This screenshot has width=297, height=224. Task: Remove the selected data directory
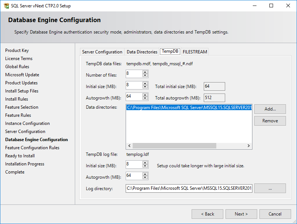270,120
